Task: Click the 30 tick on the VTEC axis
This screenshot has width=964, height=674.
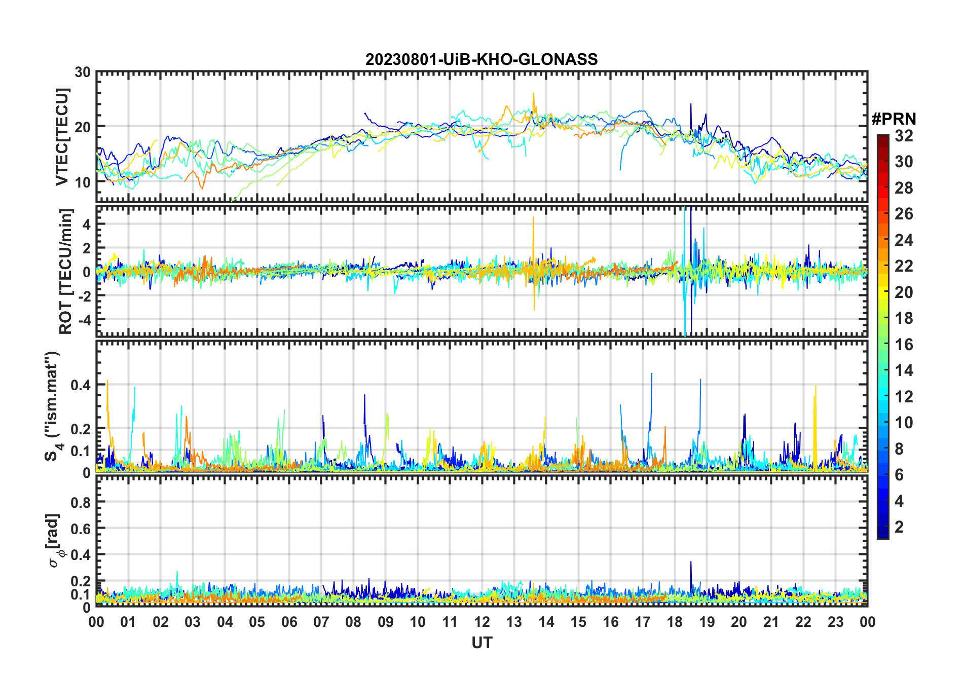Action: click(x=83, y=72)
